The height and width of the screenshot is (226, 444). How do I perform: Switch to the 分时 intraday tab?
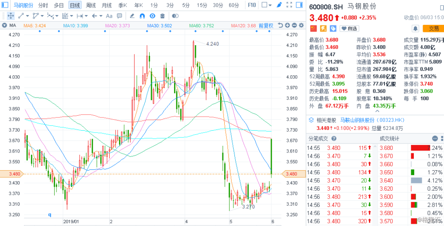(x=43, y=5)
